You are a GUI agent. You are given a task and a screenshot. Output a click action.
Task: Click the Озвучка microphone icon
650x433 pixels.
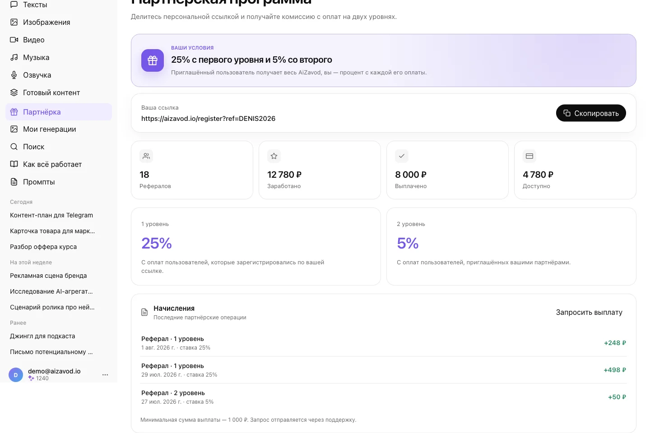tap(14, 75)
